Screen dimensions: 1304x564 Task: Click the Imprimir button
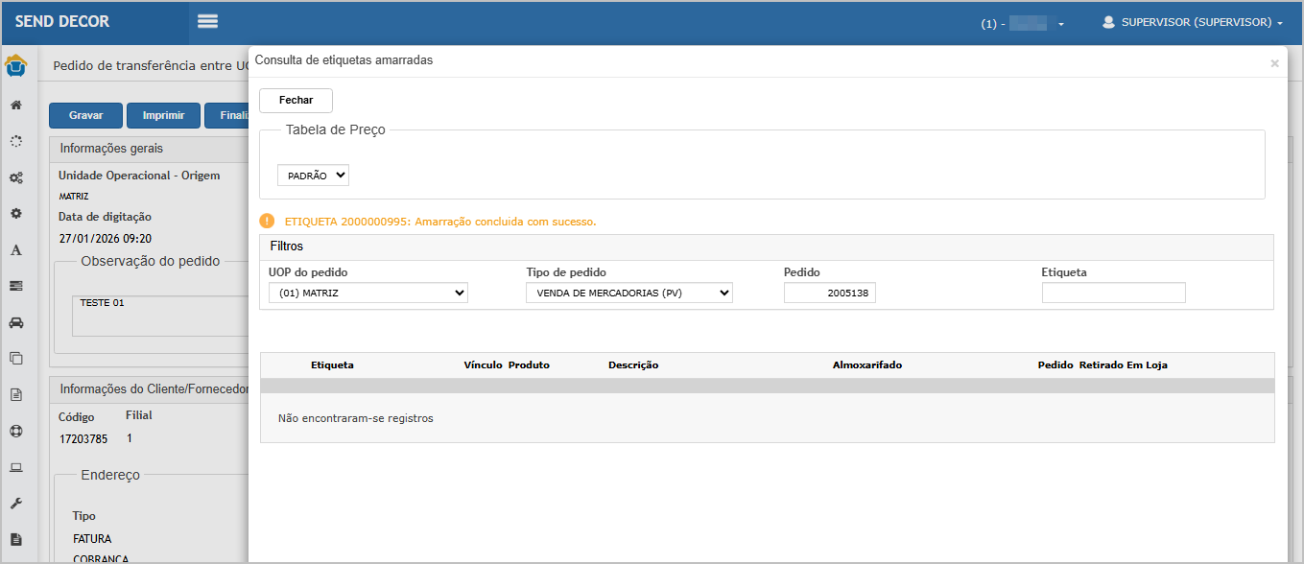pos(163,115)
